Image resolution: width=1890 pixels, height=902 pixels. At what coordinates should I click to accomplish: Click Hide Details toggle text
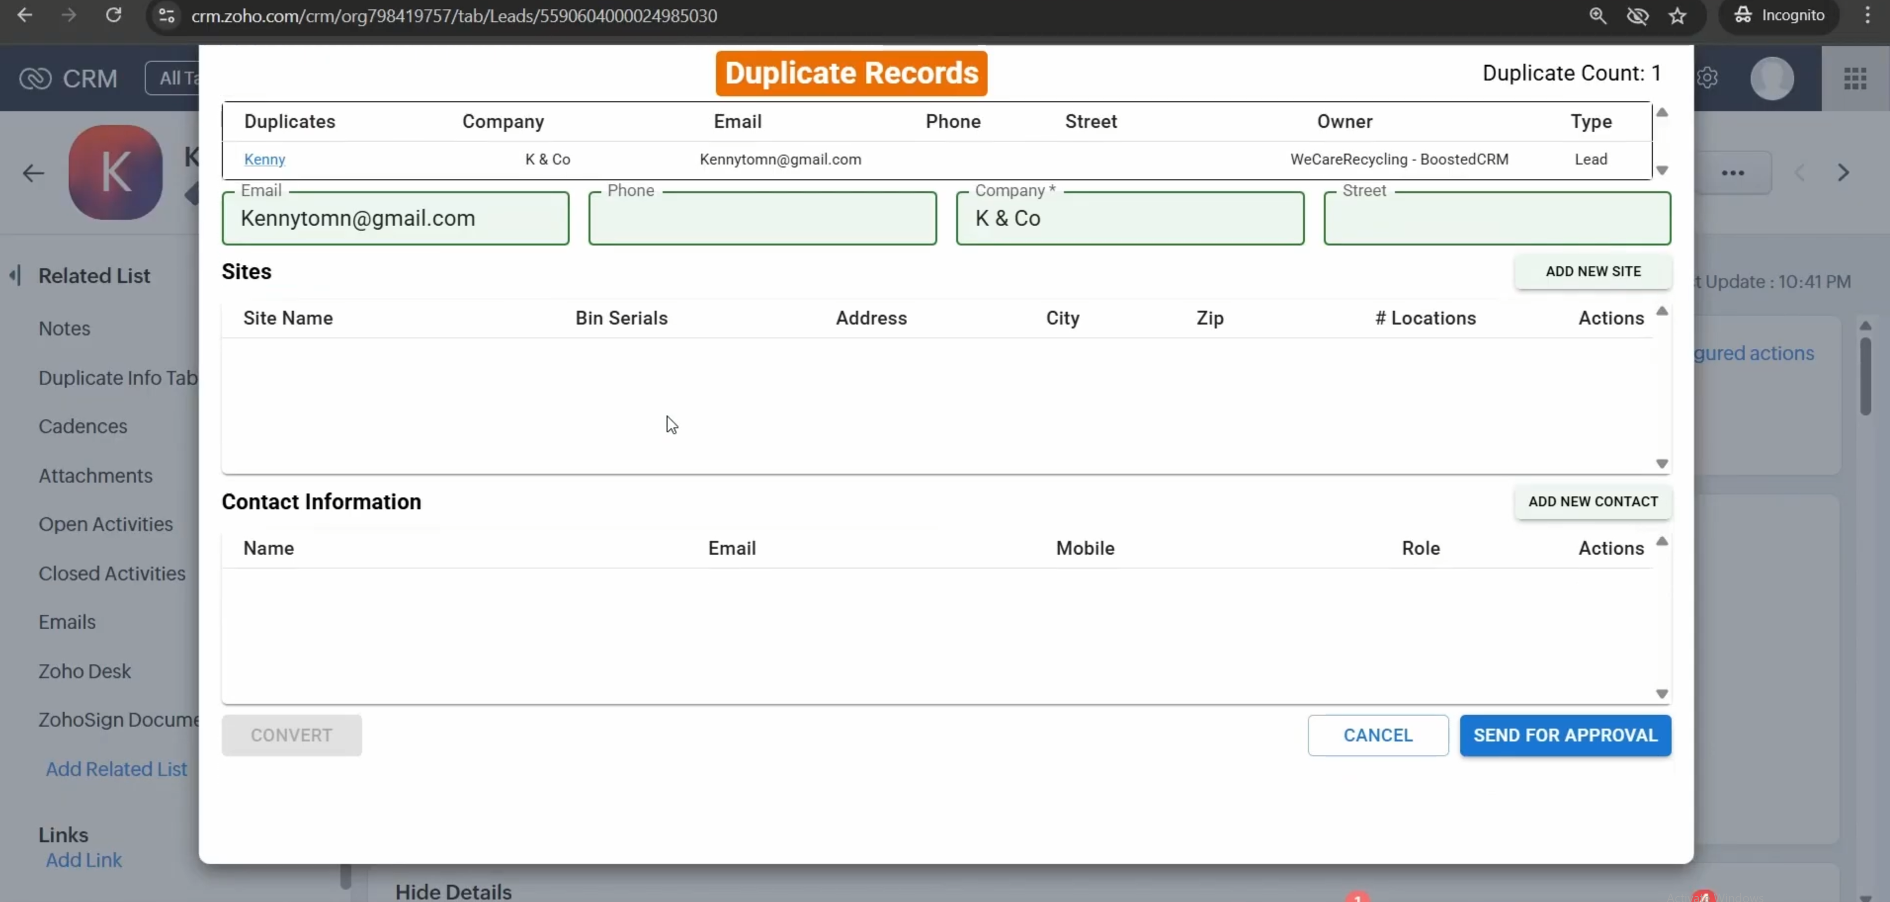tap(454, 891)
